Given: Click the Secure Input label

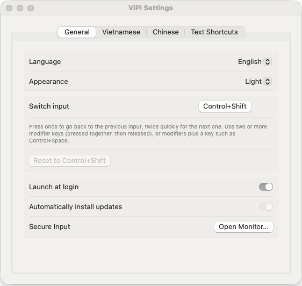Looking at the screenshot, I should tap(49, 227).
